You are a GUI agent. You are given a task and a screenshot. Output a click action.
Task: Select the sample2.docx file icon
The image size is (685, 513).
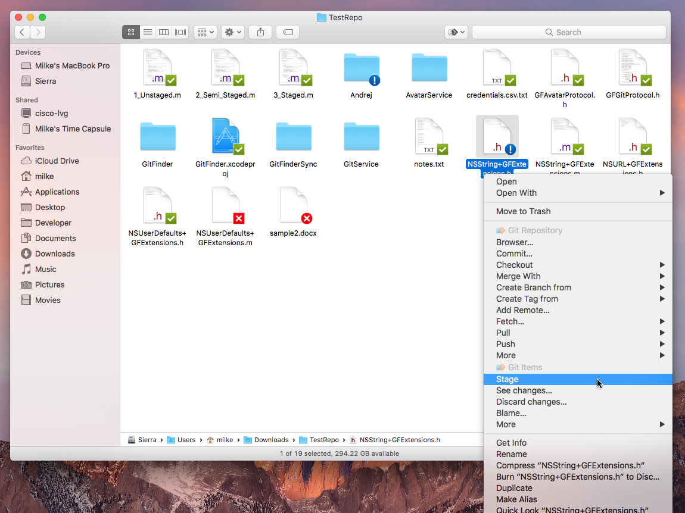293,205
